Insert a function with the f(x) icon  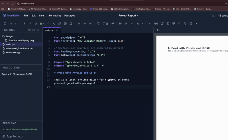(156, 23)
